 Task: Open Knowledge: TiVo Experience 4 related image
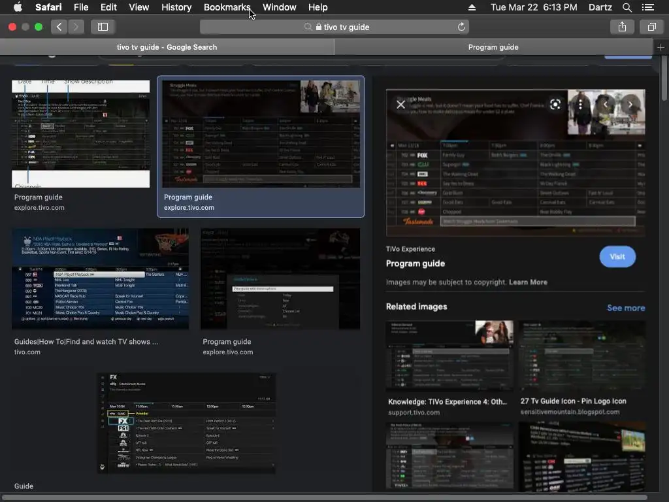pyautogui.click(x=449, y=356)
